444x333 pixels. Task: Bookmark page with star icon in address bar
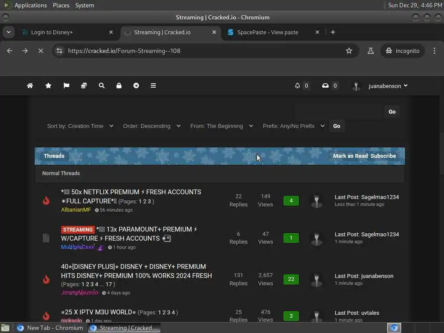click(349, 51)
